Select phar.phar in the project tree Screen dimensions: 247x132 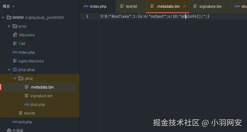[x=26, y=70]
